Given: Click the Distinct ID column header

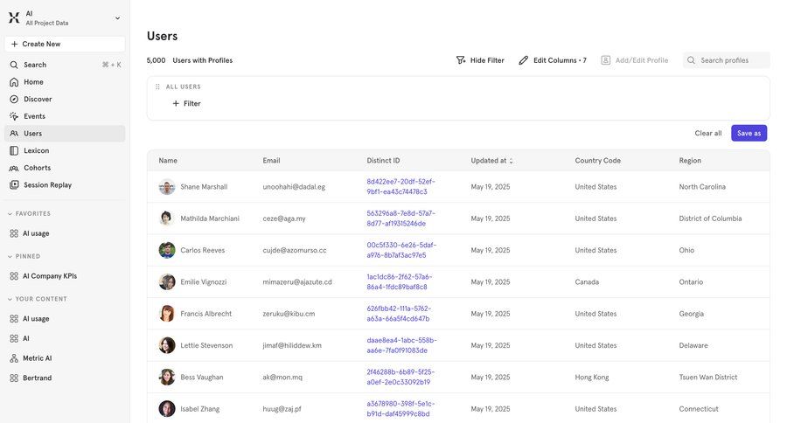Looking at the screenshot, I should [x=383, y=161].
